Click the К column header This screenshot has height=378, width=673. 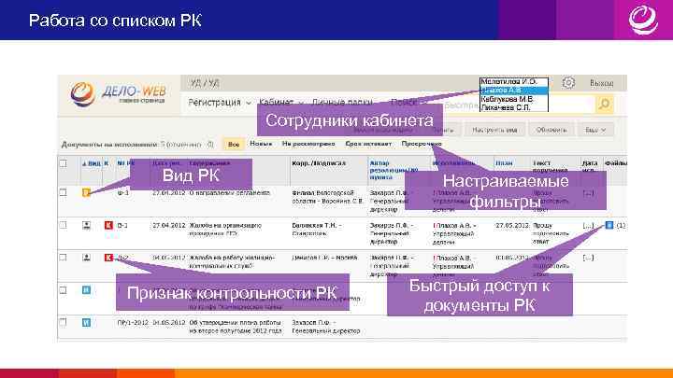coord(107,163)
